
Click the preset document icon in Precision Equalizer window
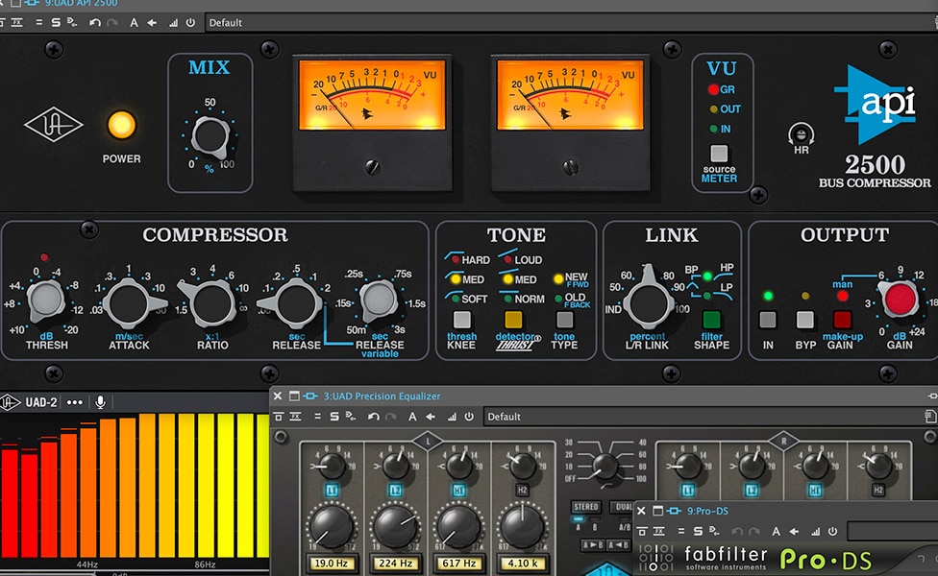pos(930,416)
